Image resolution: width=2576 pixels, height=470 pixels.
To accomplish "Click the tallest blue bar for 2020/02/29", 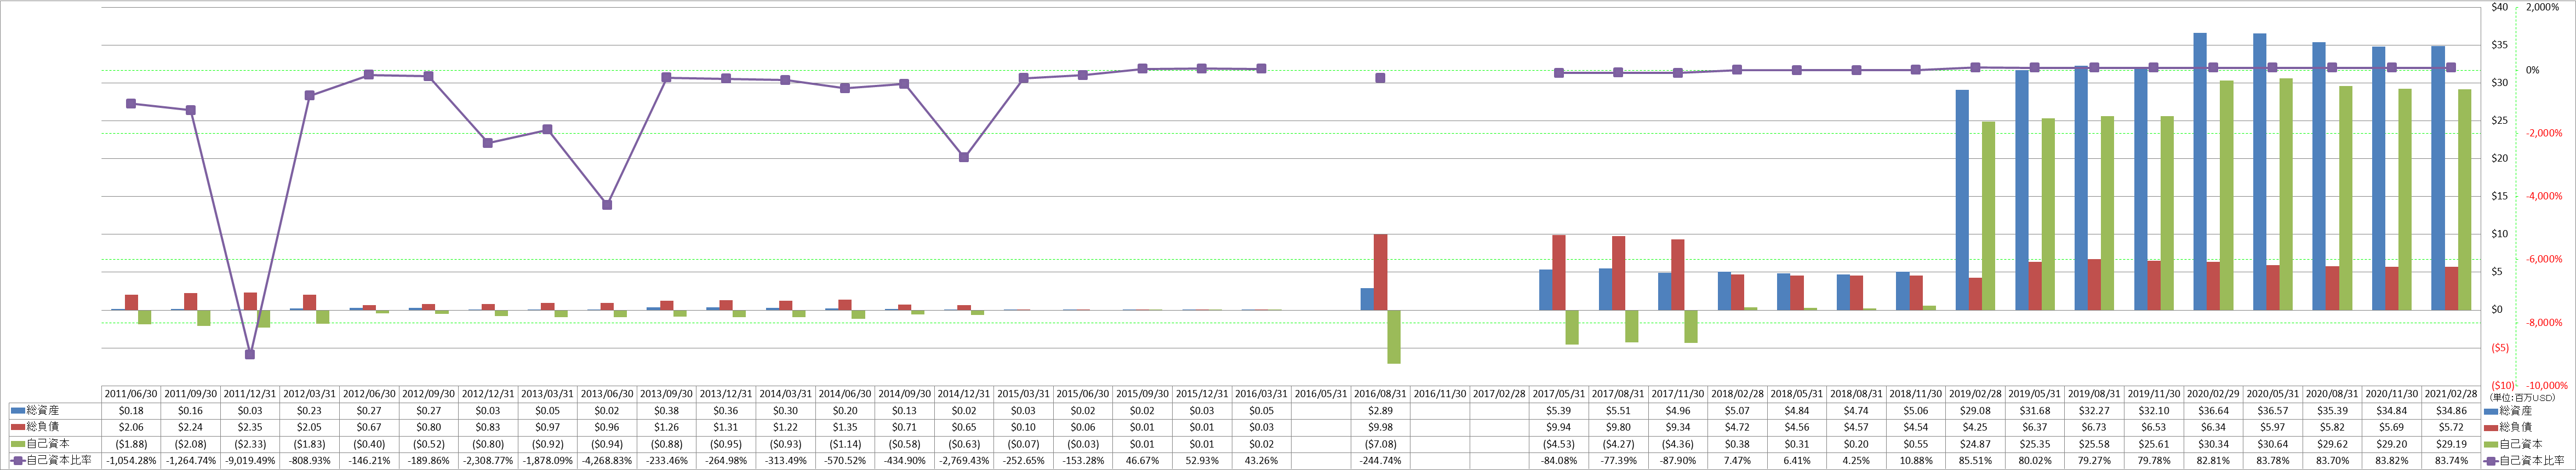I will tap(2200, 171).
